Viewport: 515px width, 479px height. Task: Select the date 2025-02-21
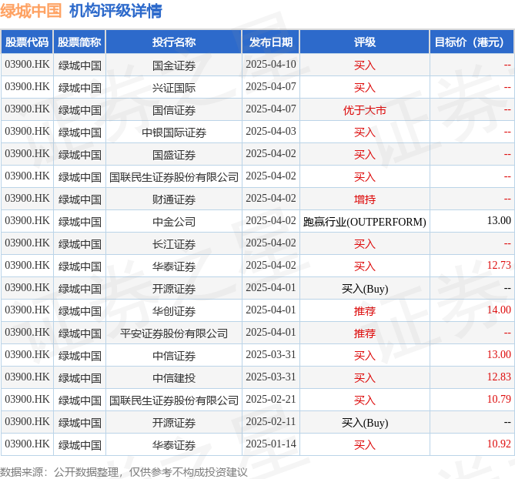[271, 399]
